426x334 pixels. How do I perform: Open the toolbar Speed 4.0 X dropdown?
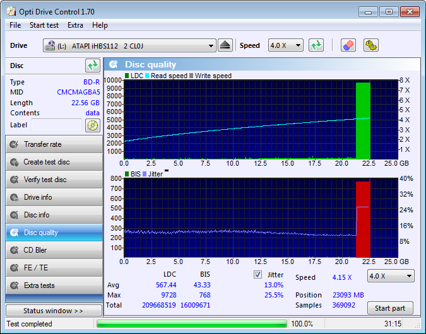pos(285,45)
